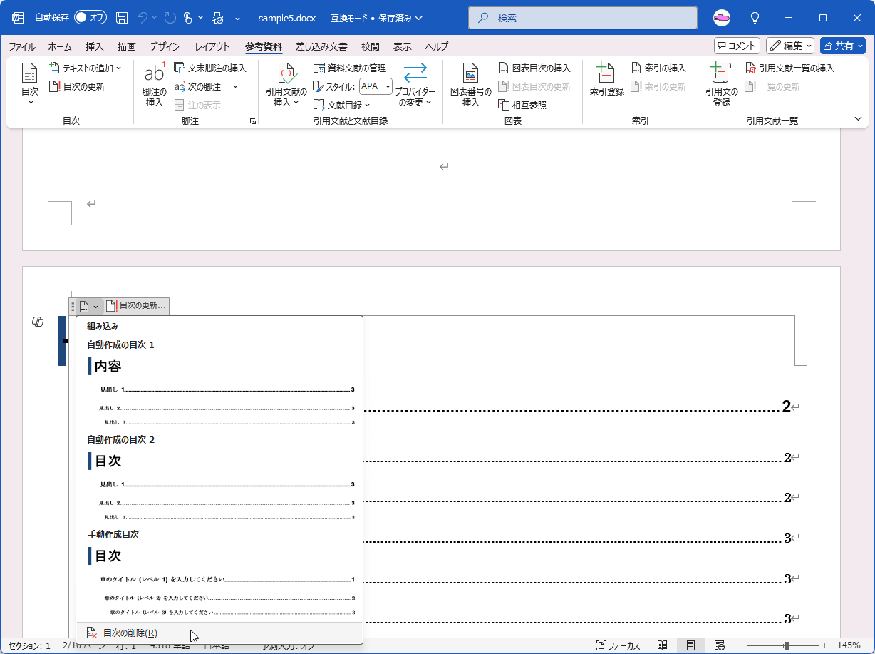875x654 pixels.
Task: Switch to the レイアウト tab
Action: tap(212, 46)
